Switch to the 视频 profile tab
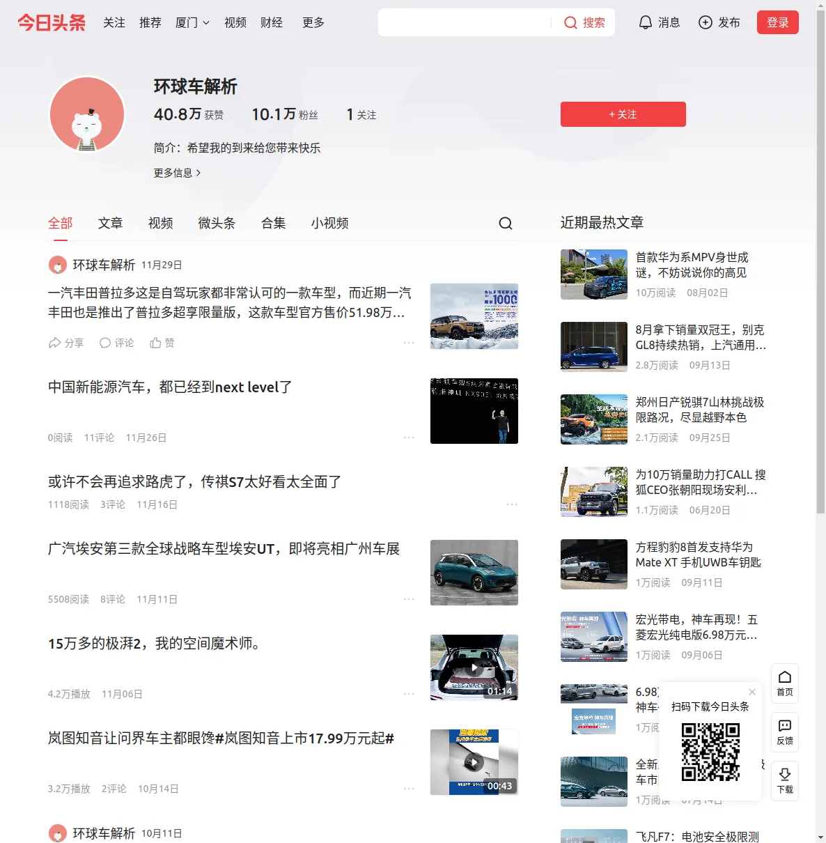The image size is (826, 843). 161,223
